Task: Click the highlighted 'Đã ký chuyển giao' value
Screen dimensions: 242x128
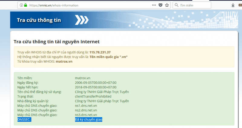Action: pyautogui.click(x=89, y=120)
